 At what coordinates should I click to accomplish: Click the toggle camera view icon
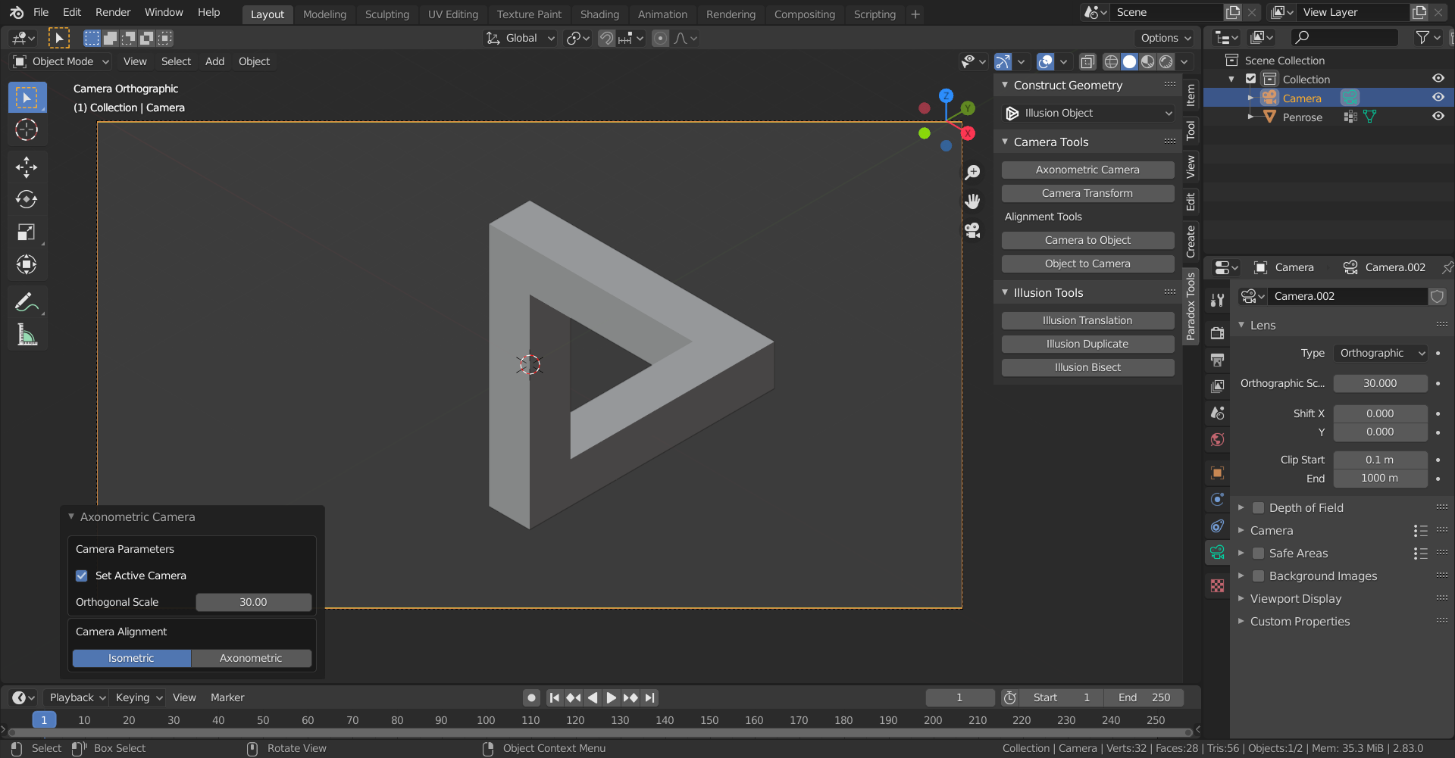(972, 230)
